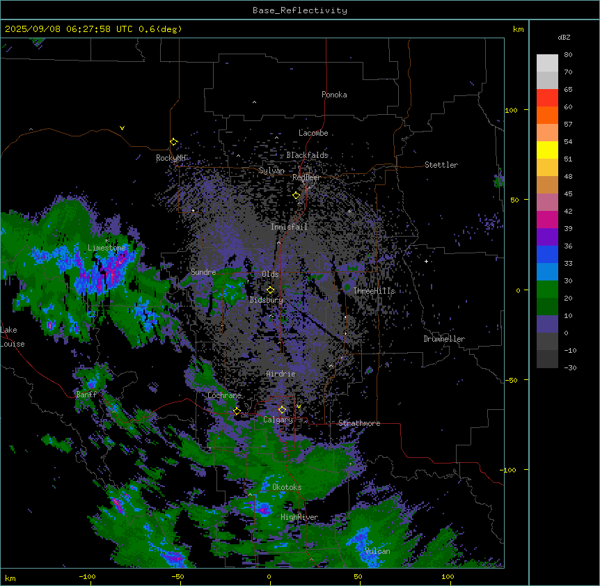Click the yellow v marker northeast of Calgary
The image size is (600, 586).
pos(299,406)
